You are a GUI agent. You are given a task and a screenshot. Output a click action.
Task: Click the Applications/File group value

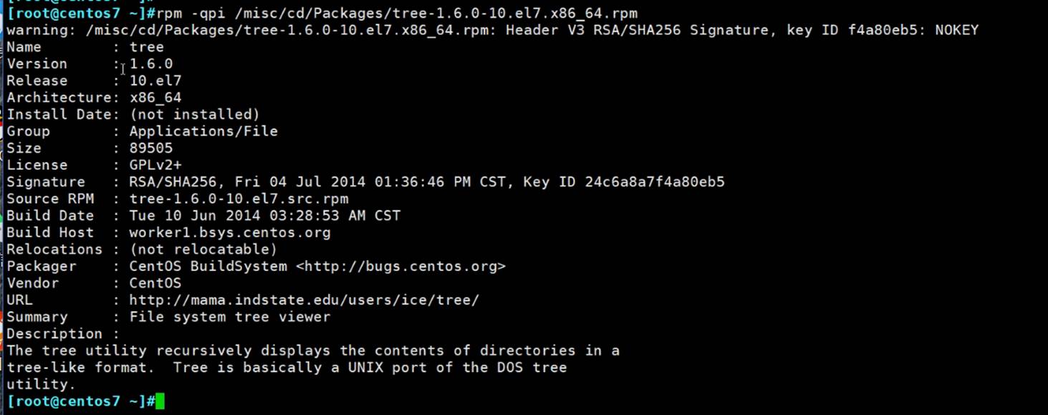[203, 131]
